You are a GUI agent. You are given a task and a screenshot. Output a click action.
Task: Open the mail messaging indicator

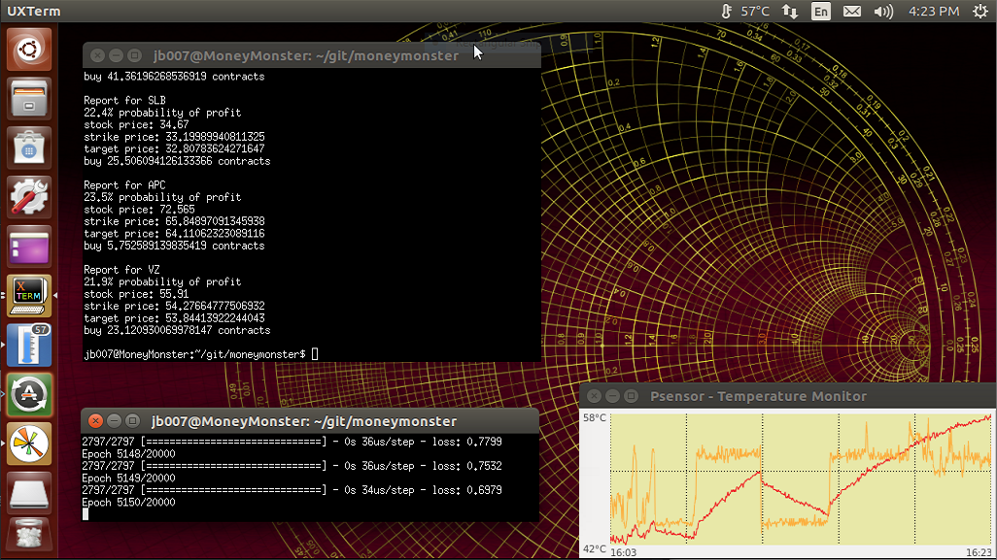(x=852, y=12)
